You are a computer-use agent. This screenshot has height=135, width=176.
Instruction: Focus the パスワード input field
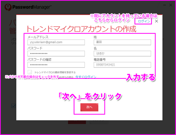point(56,54)
